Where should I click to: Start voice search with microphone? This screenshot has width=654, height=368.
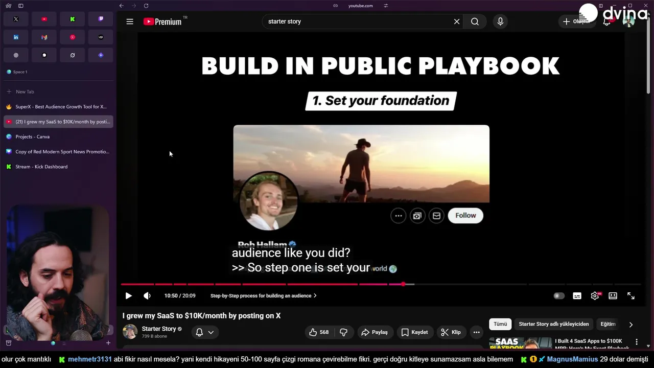tap(500, 21)
